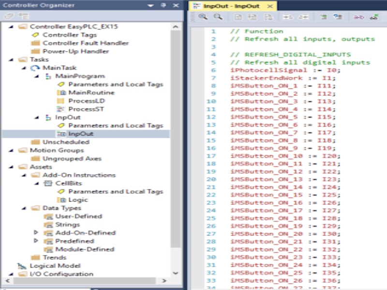Select MainRoutine in the tree
The image size is (387, 290).
click(91, 92)
